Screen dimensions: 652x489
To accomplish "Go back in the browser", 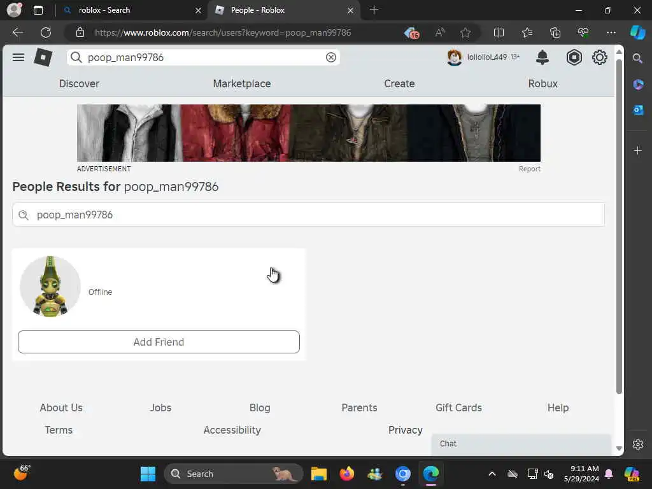I will click(18, 32).
